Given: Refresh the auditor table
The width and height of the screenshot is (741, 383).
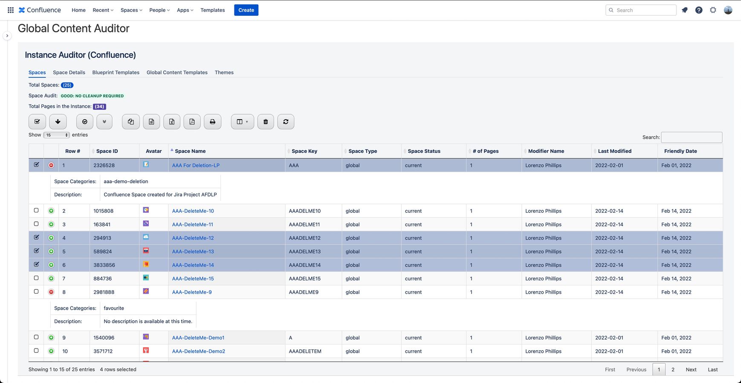Looking at the screenshot, I should [x=286, y=122].
